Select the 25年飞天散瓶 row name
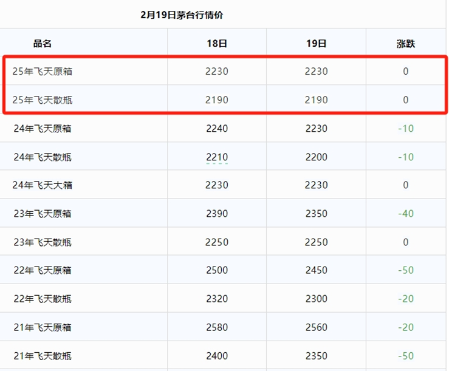Screen dimensions: 449x371 tap(43, 100)
